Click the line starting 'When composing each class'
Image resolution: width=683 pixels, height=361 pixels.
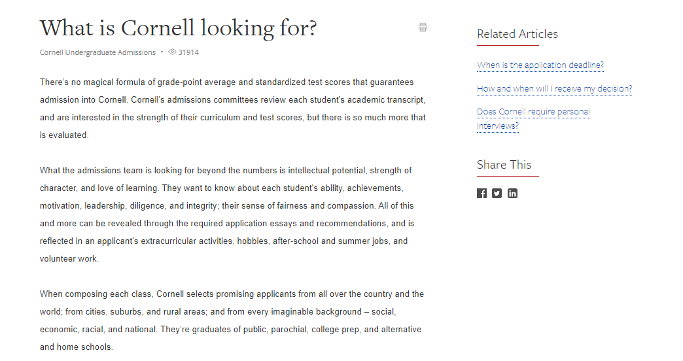click(232, 294)
